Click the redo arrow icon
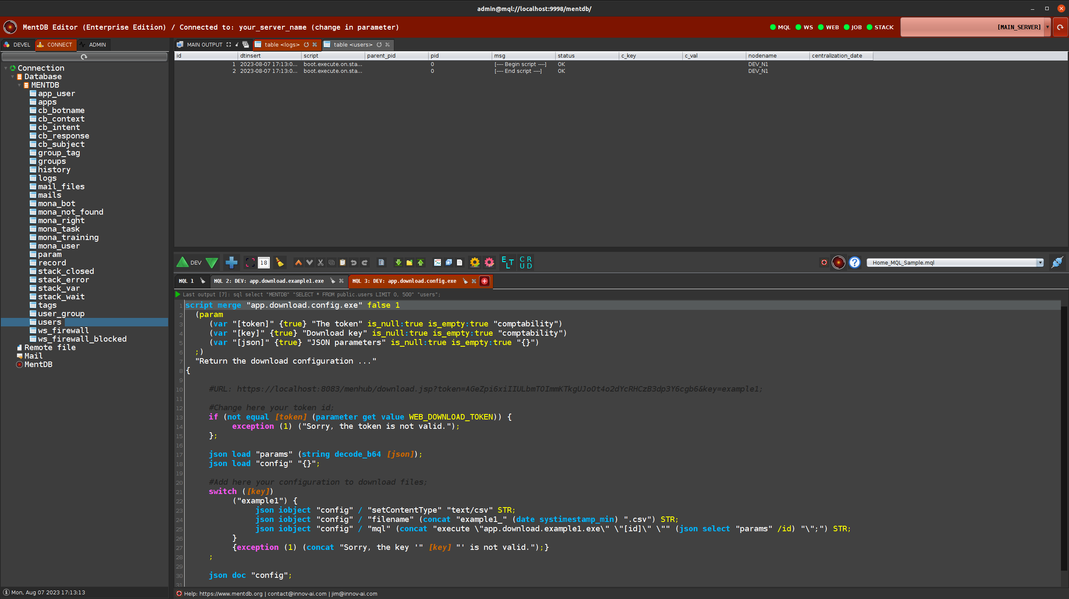Screen dimensions: 1069x599 (x=365, y=262)
